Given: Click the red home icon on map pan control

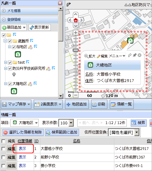Looking at the screenshot, I should (76, 20).
